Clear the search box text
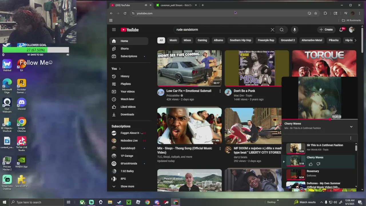 coord(272,29)
